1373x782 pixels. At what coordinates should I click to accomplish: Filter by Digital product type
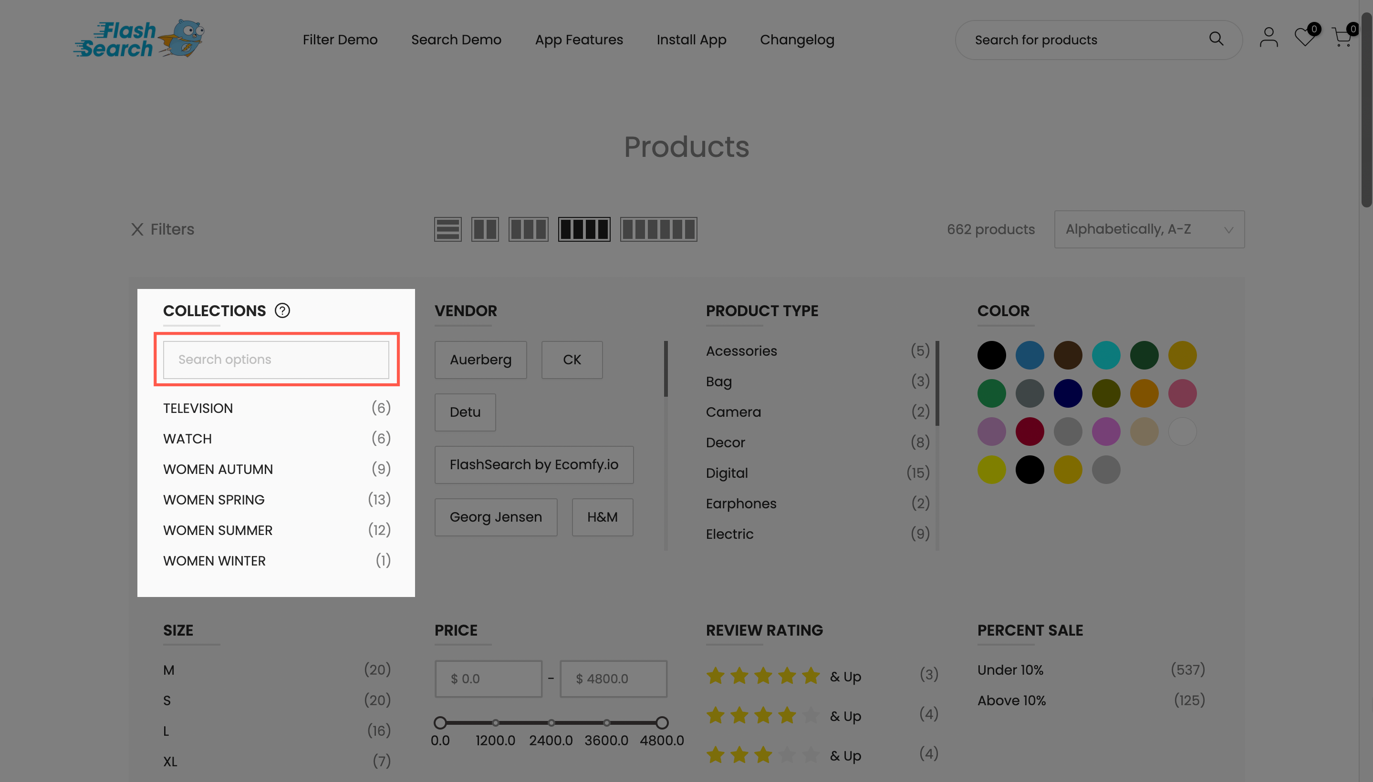tap(817, 473)
